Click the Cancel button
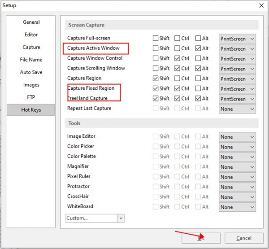269x249 pixels. [244, 238]
